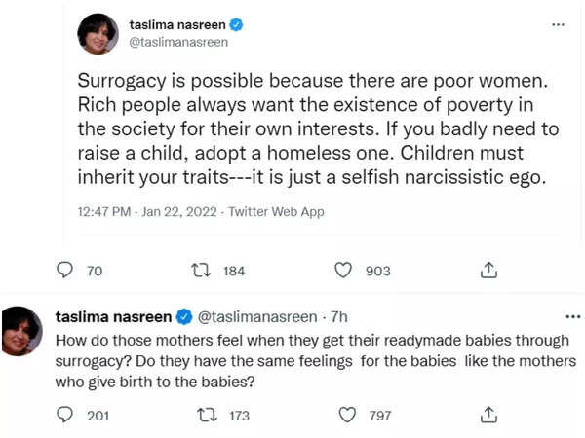Open second tweet's @taslimanasreen handle
This screenshot has height=438, width=585.
click(x=258, y=315)
